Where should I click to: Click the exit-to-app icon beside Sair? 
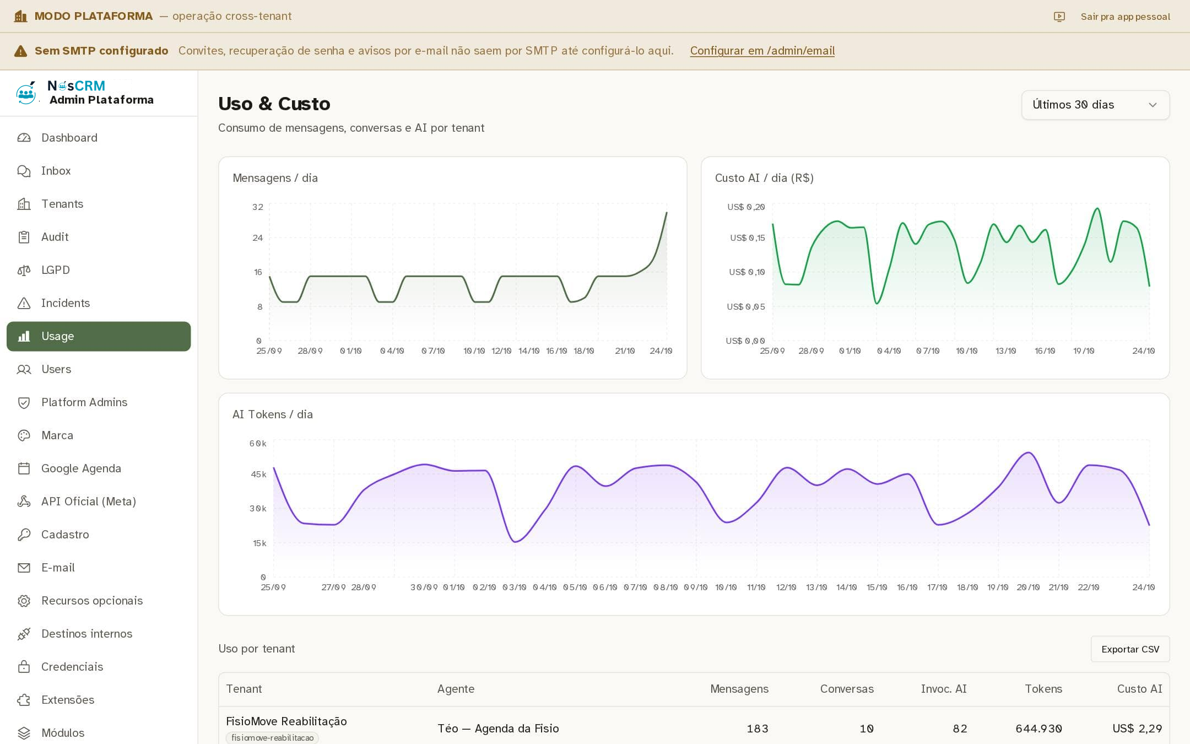pos(1059,17)
